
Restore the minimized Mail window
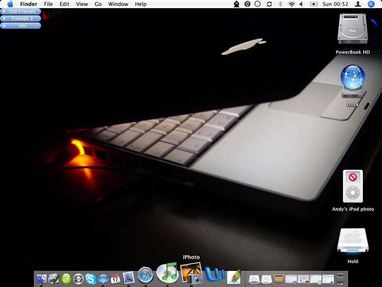pos(328,279)
